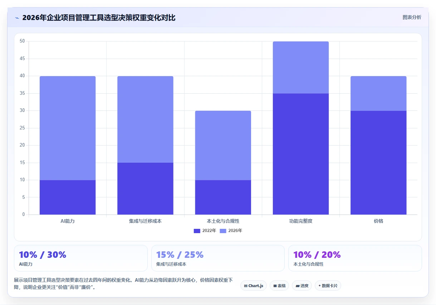
Task: Click the 2026年 segment of 价格 bar
Action: pos(378,93)
